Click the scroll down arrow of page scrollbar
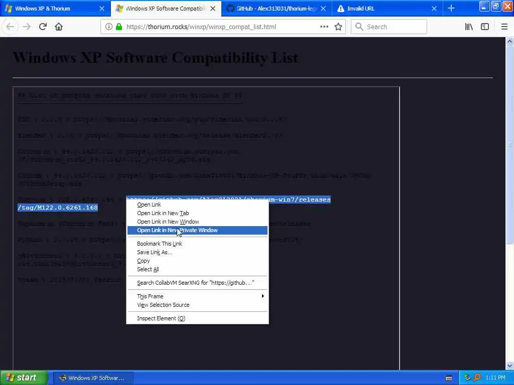 [509, 365]
